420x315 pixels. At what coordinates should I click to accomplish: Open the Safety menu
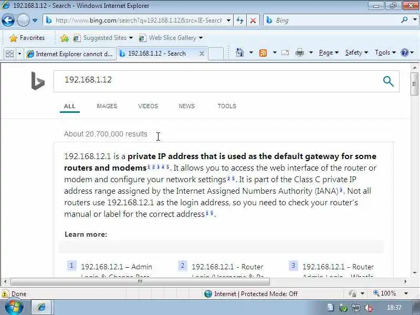356,53
